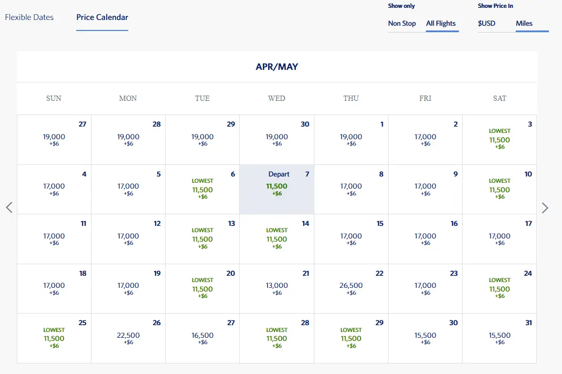Pick May 3 lowest fare 11,500
562x374 pixels.
[x=499, y=140]
